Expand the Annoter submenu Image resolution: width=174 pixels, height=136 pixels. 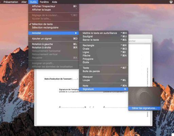[x=54, y=33]
